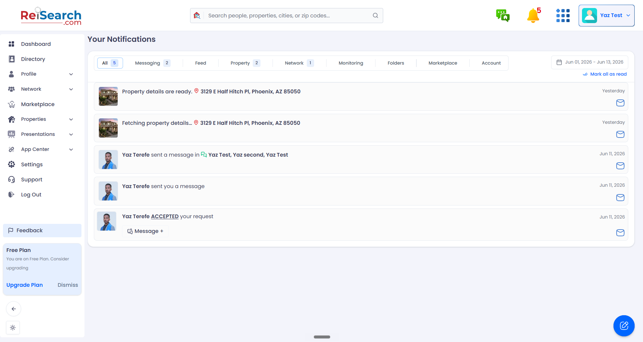Image resolution: width=643 pixels, height=342 pixels.
Task: Click envelope icon on 'Fetching property details' row
Action: (x=620, y=134)
